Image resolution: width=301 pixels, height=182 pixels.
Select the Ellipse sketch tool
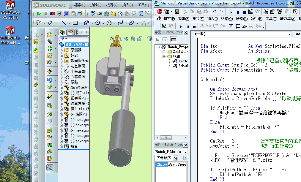pos(132,23)
